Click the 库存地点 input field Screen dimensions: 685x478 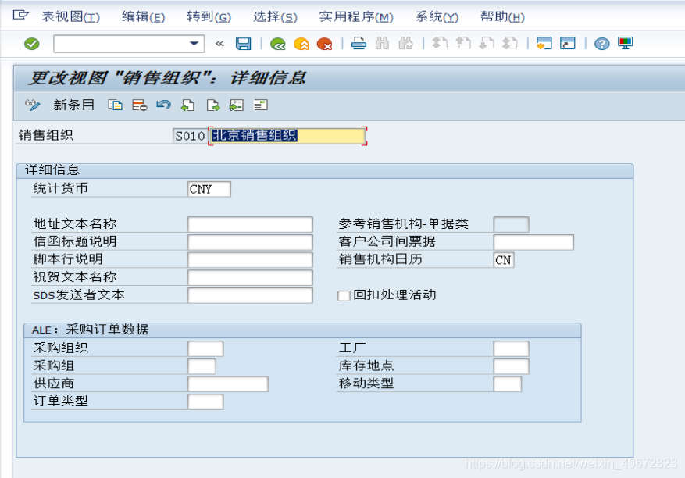pyautogui.click(x=511, y=366)
